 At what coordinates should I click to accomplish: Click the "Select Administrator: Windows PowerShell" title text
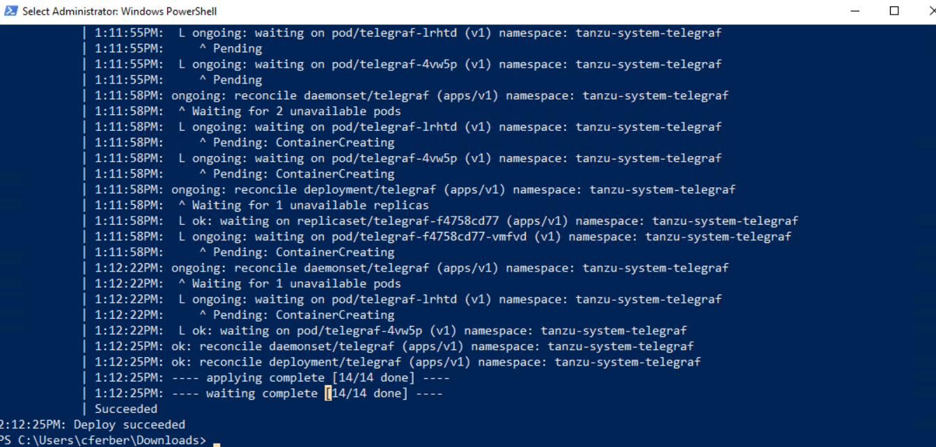[x=119, y=11]
